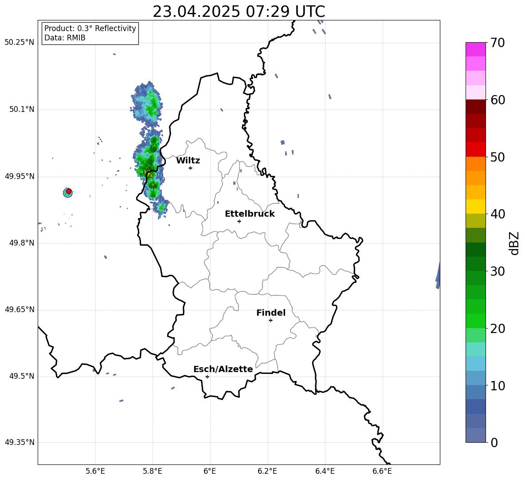Click the title '23.04.2025 07:29 UTC'
The height and width of the screenshot is (480, 525).
point(239,12)
